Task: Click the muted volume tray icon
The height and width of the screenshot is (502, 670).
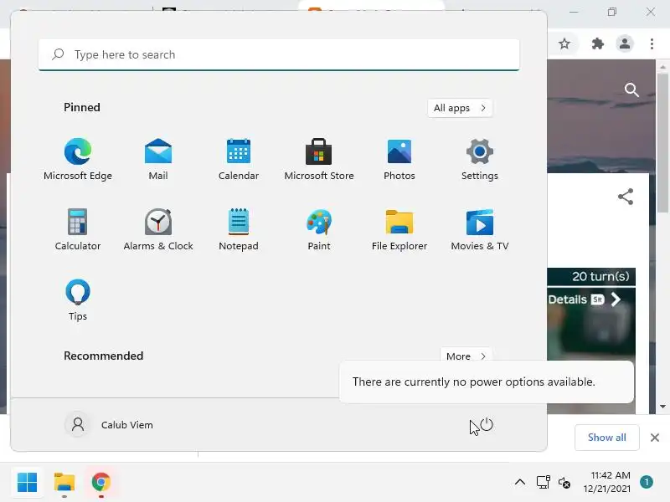Action: 564,483
